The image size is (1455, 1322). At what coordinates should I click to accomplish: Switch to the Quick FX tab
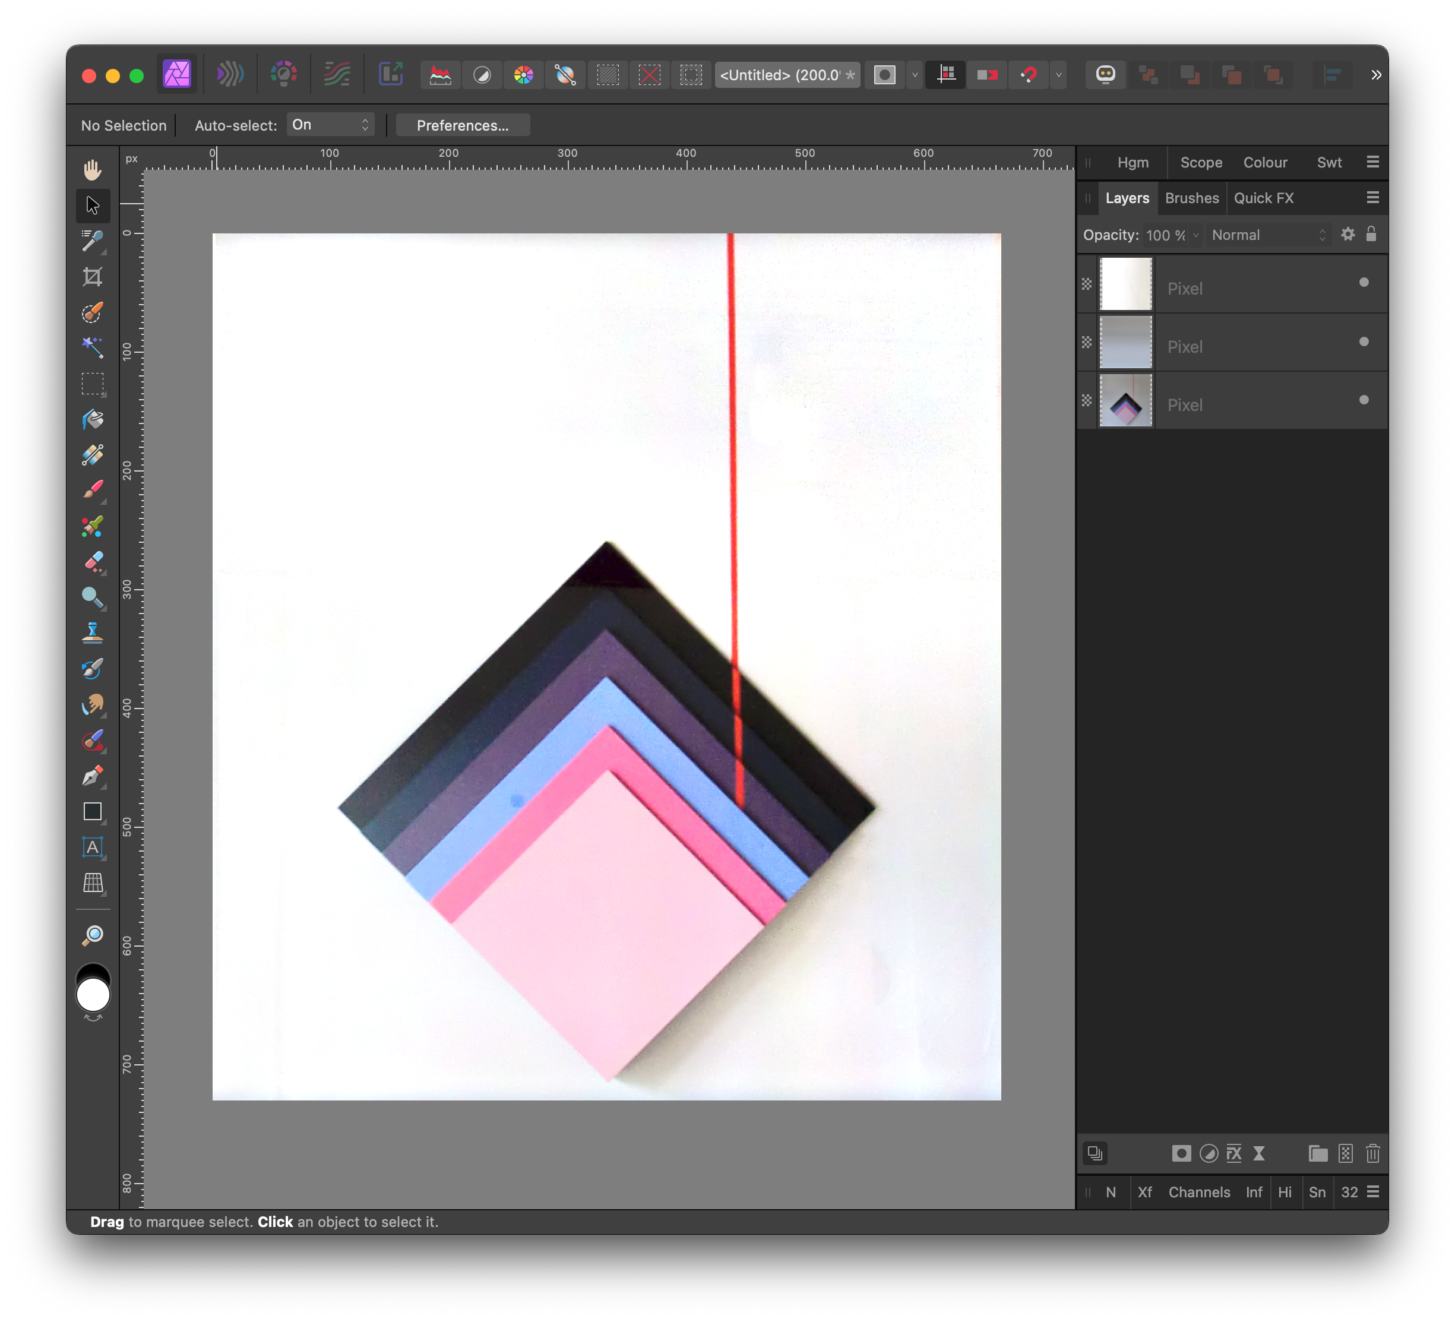1264,198
